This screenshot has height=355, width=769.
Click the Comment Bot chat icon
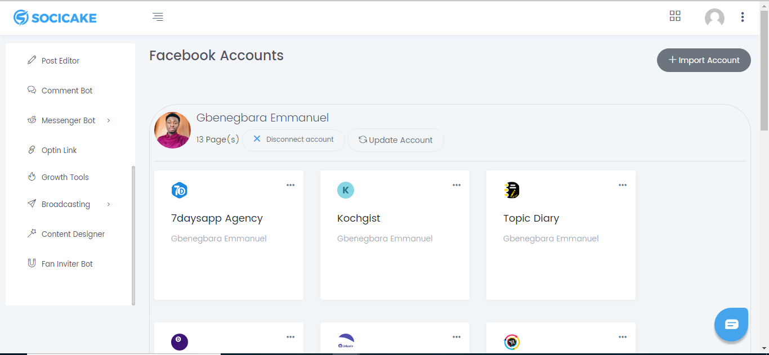coord(32,90)
